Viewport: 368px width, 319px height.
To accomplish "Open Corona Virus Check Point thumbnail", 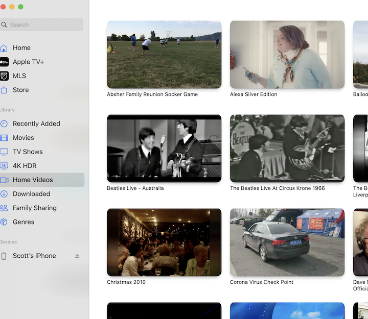I will tap(287, 242).
